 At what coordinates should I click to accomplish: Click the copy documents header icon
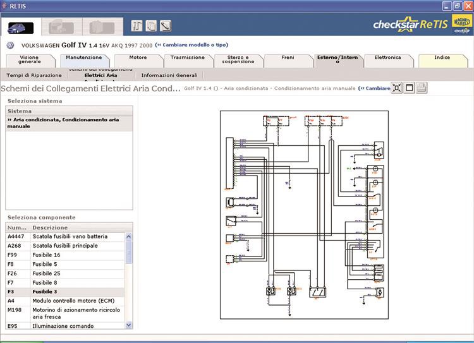[x=151, y=26]
